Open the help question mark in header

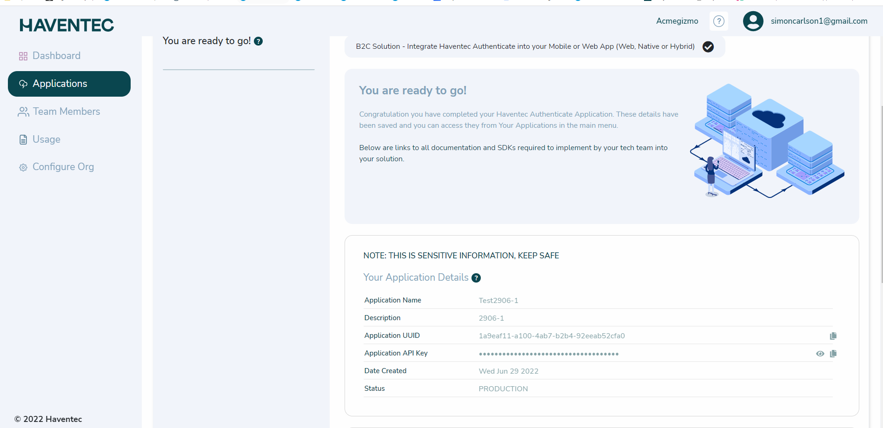tap(719, 21)
